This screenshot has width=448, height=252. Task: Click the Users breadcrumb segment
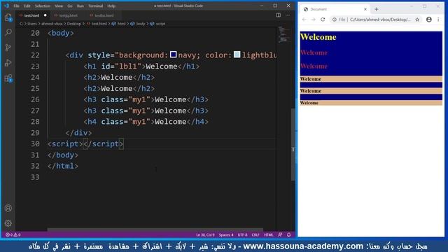coord(32,24)
